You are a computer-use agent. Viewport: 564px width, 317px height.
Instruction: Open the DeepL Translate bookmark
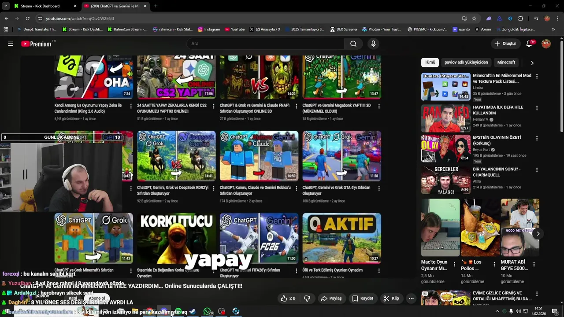coord(37,29)
